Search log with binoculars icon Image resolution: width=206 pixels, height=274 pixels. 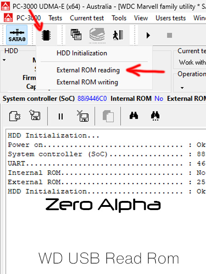134,116
